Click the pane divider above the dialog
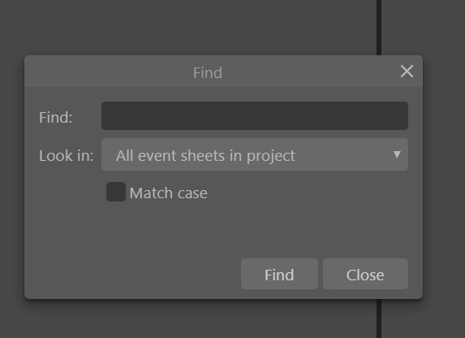The width and height of the screenshot is (465, 338). (x=379, y=28)
